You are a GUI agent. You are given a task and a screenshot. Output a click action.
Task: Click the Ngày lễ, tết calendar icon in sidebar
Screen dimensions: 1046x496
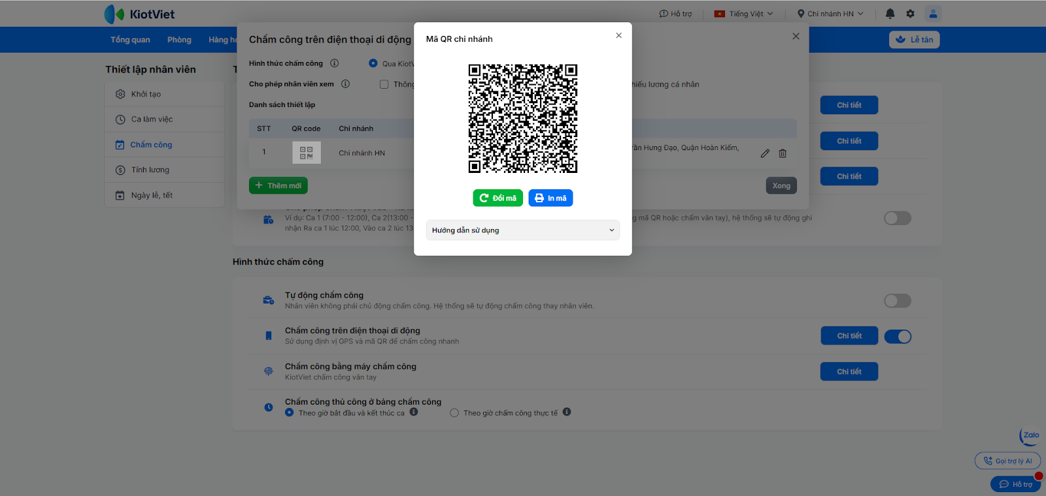coord(120,195)
